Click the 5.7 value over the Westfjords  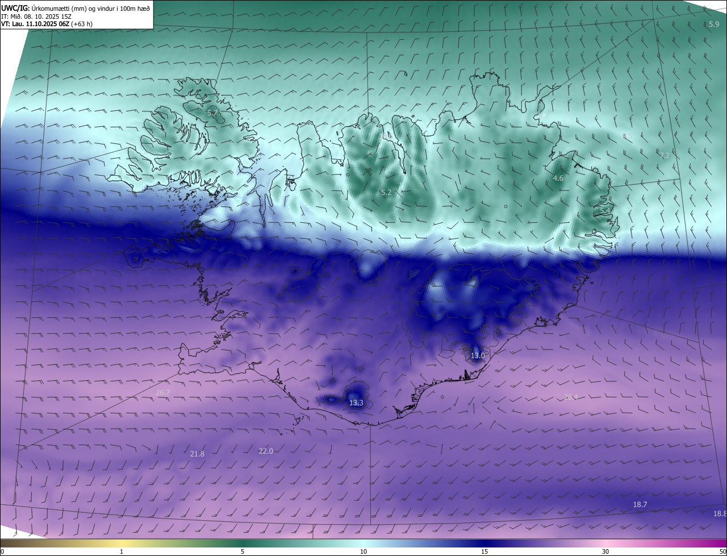(212, 113)
